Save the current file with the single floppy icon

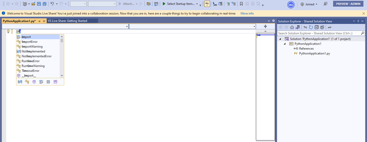click(39, 4)
